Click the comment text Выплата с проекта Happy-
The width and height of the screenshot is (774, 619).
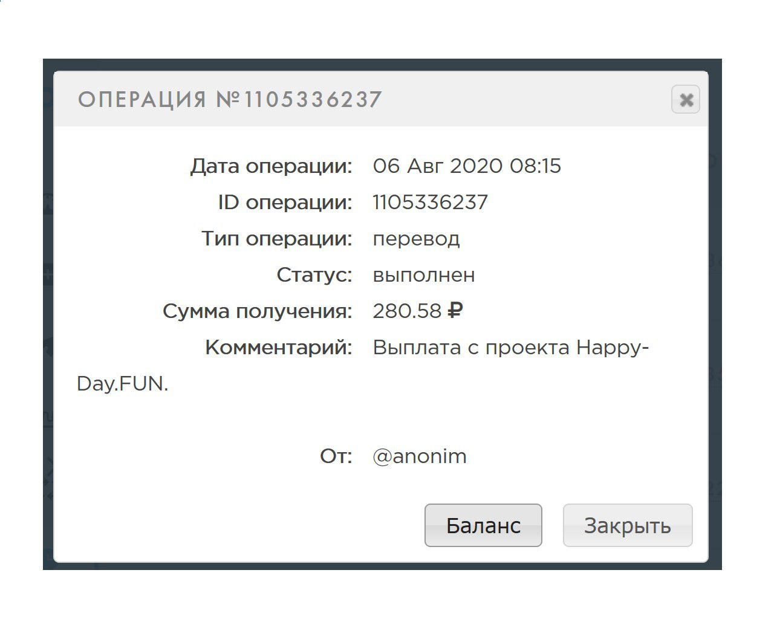click(x=511, y=348)
